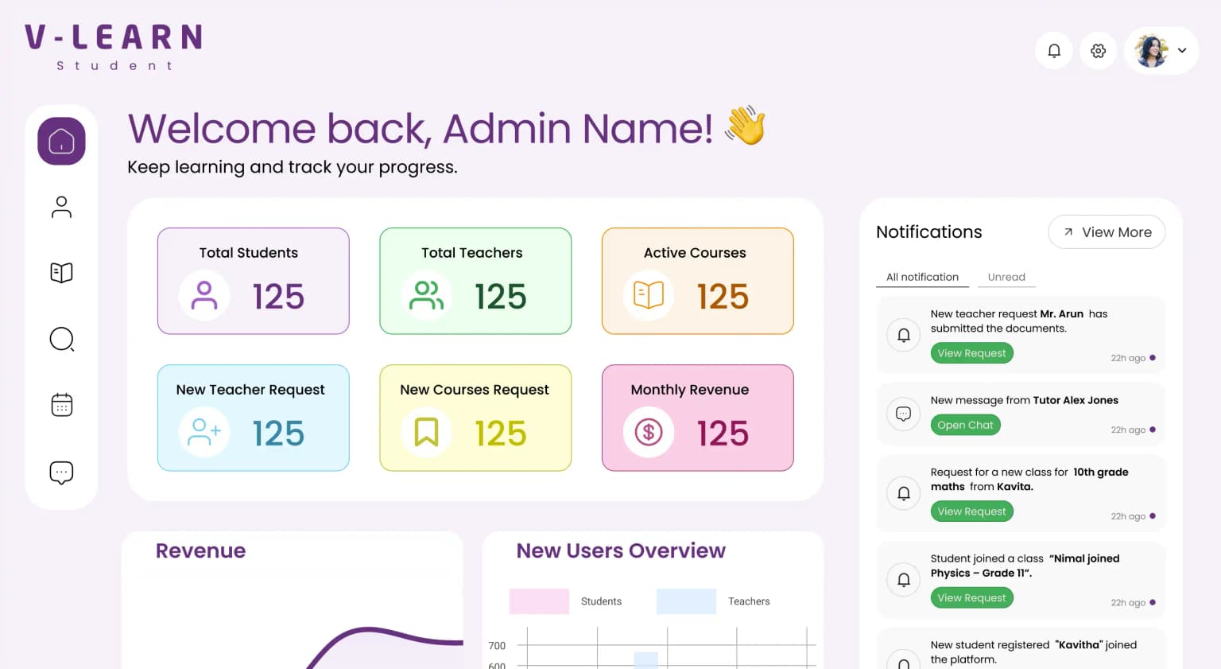The image size is (1221, 669).
Task: Click the admin profile avatar
Action: (x=1151, y=51)
